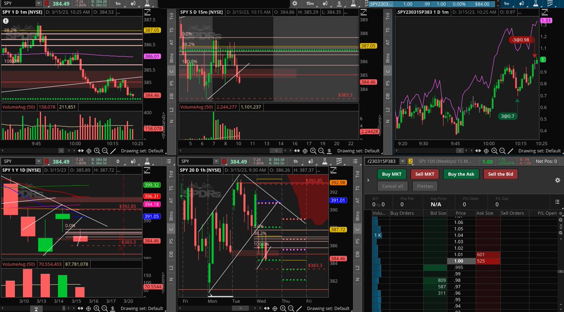
Task: Open 1h timeframe dropdown on SPY 20 D chart
Action: pos(295,161)
